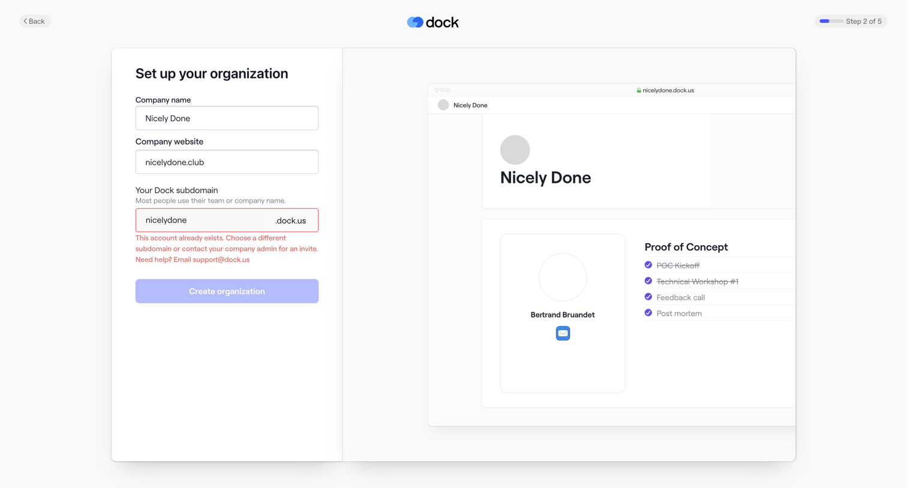Click the small avatar beside Nicely Done tab

[443, 105]
